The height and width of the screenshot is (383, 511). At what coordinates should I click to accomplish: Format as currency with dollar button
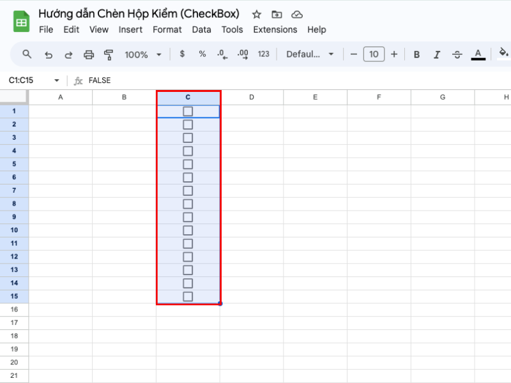click(x=182, y=54)
